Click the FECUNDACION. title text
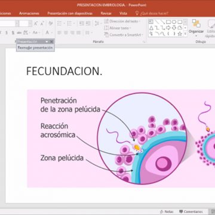 pyautogui.click(x=64, y=71)
